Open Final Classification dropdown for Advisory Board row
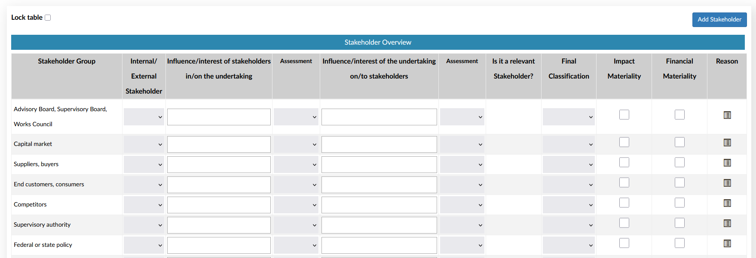The height and width of the screenshot is (258, 756). click(569, 117)
